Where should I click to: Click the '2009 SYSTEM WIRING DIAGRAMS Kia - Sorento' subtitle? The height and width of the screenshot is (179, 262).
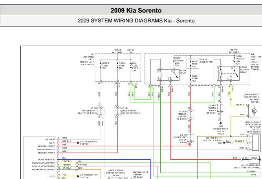pos(136,21)
